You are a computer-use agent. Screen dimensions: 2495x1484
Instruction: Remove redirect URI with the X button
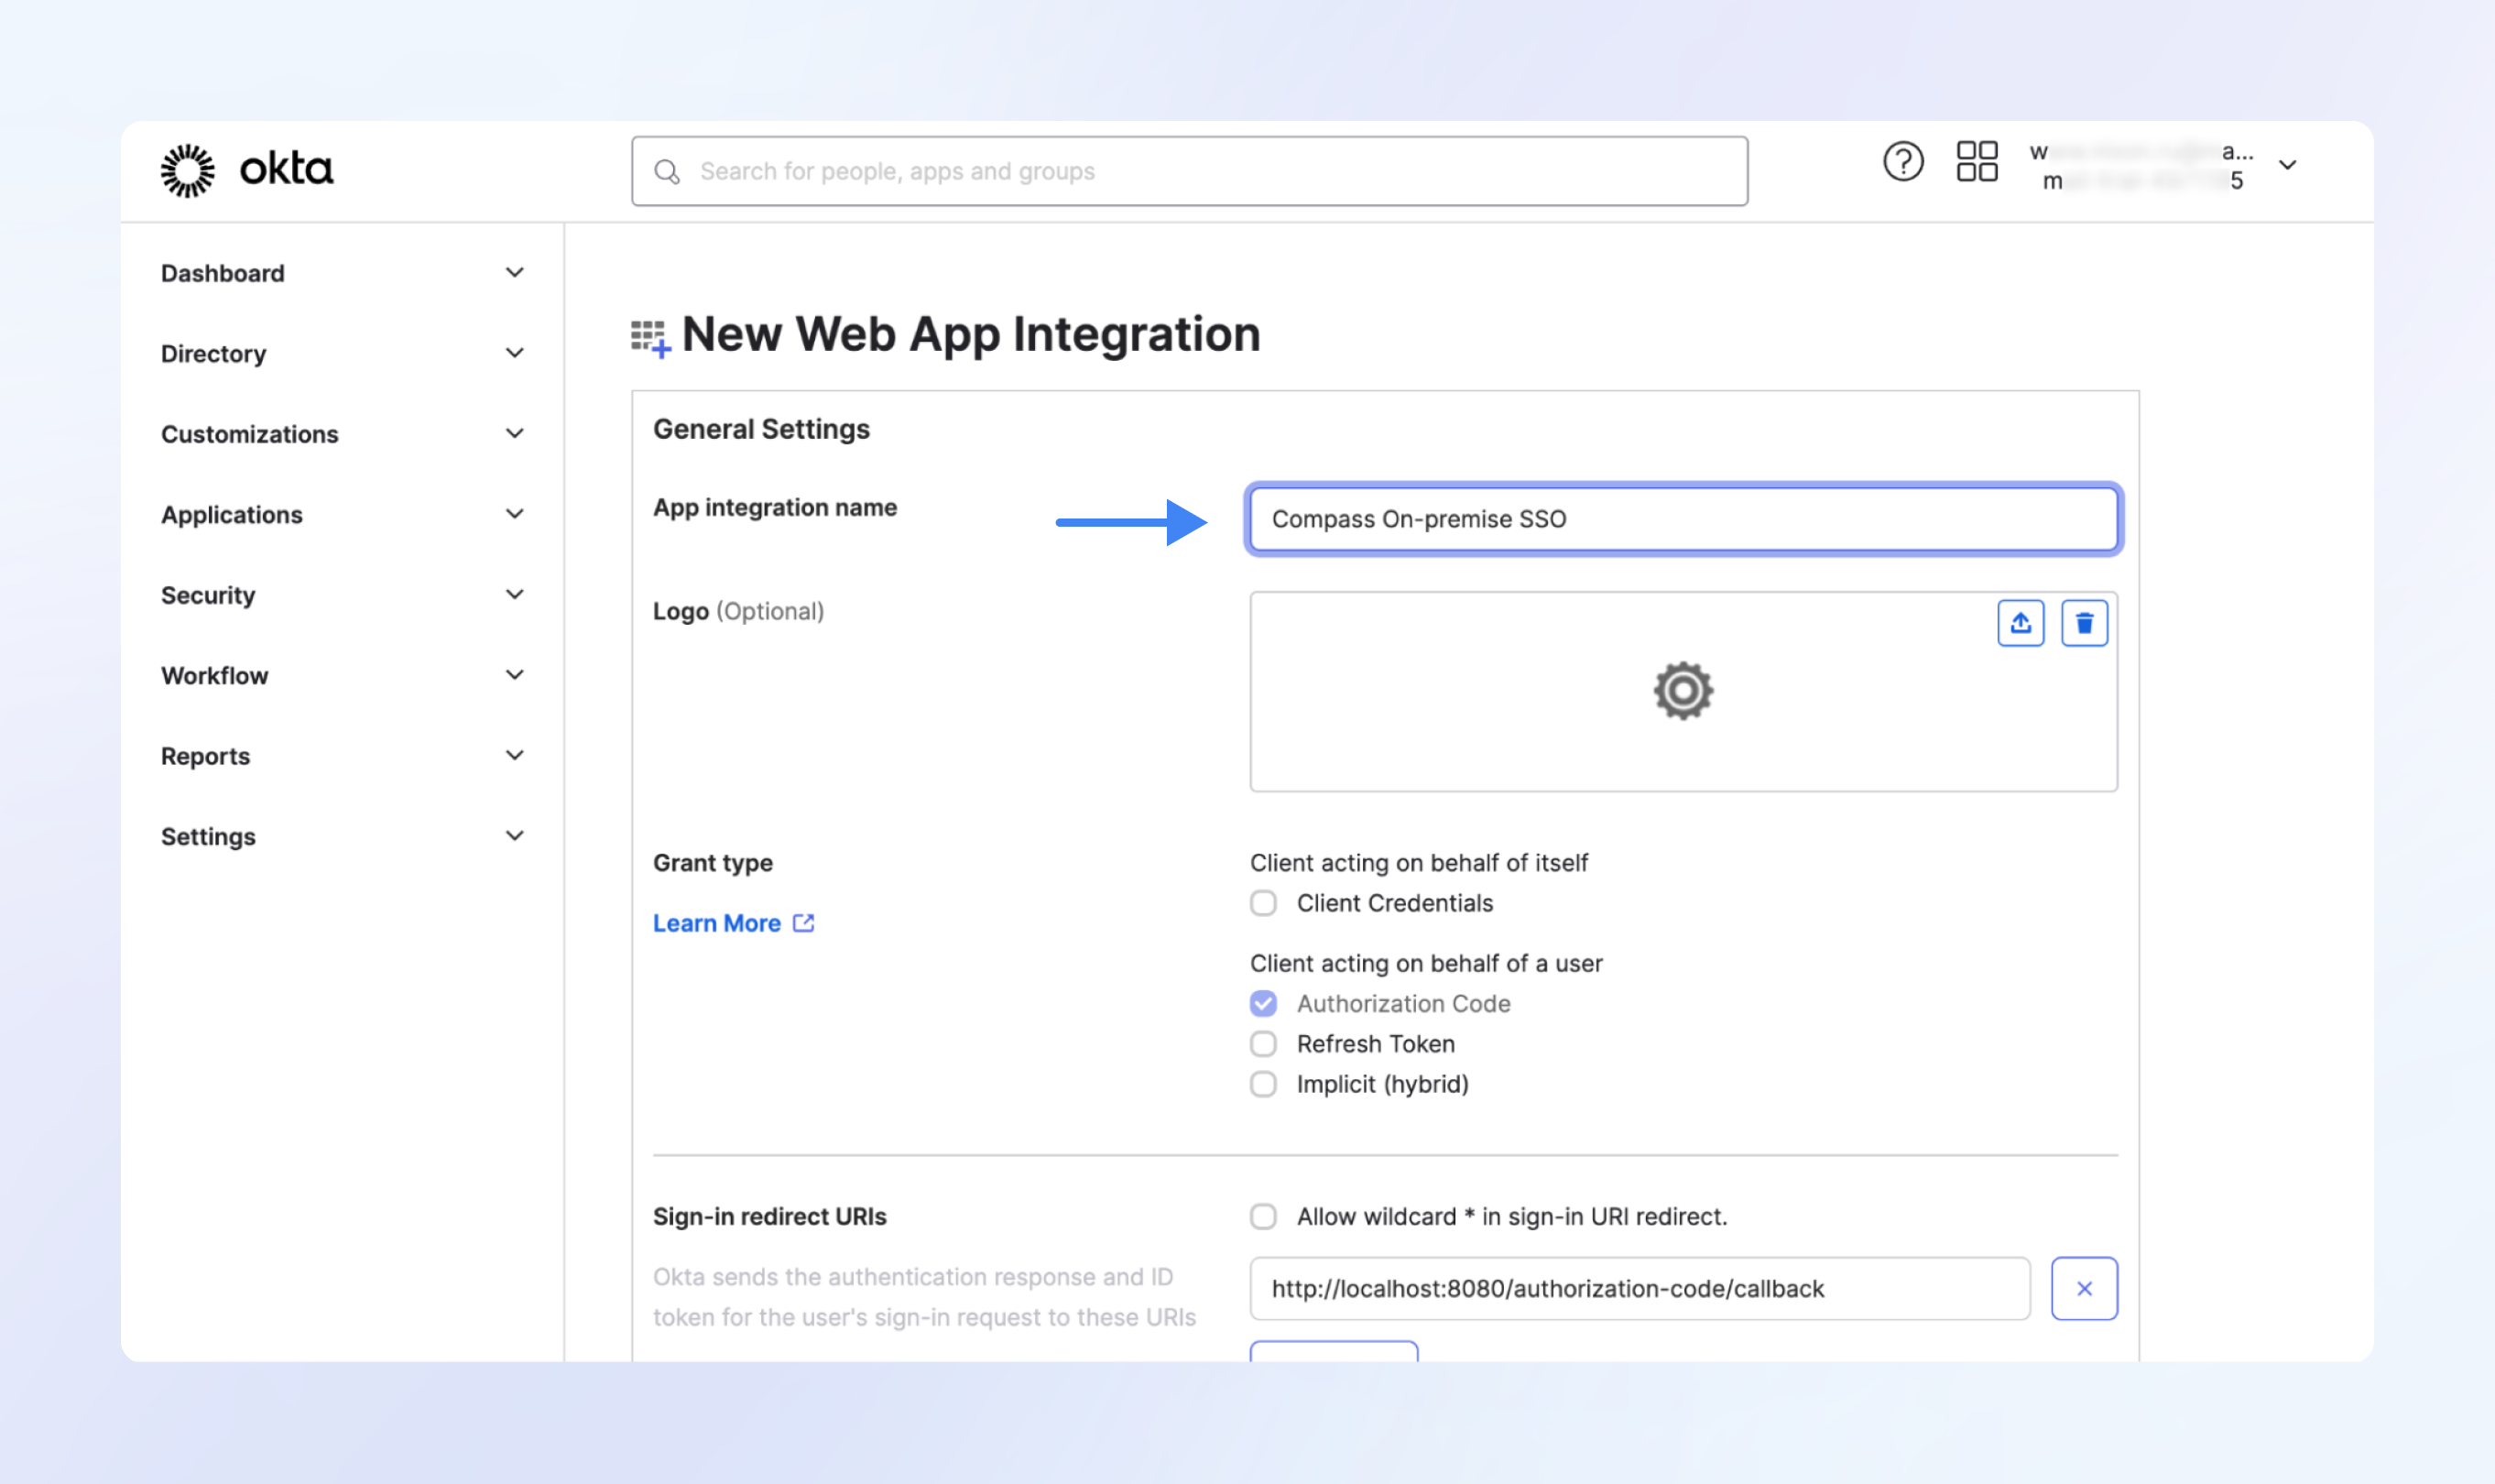pos(2084,1288)
